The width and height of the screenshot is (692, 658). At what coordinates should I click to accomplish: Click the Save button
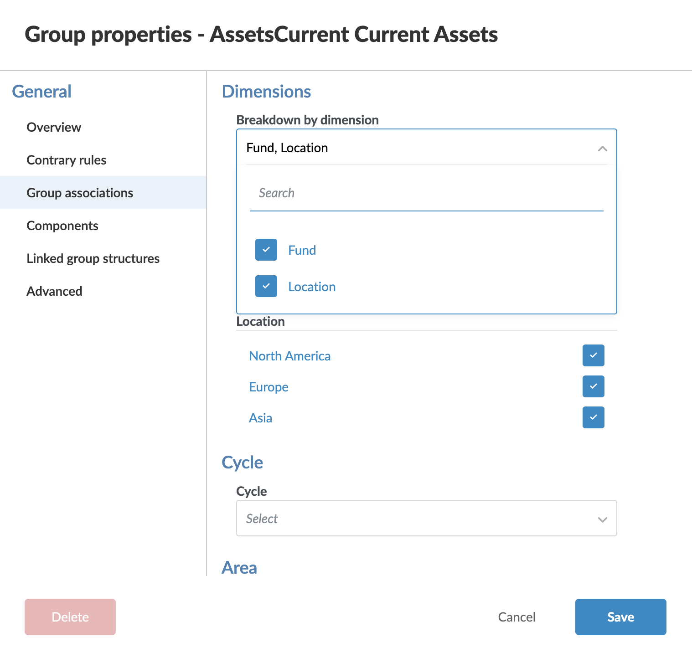tap(620, 617)
